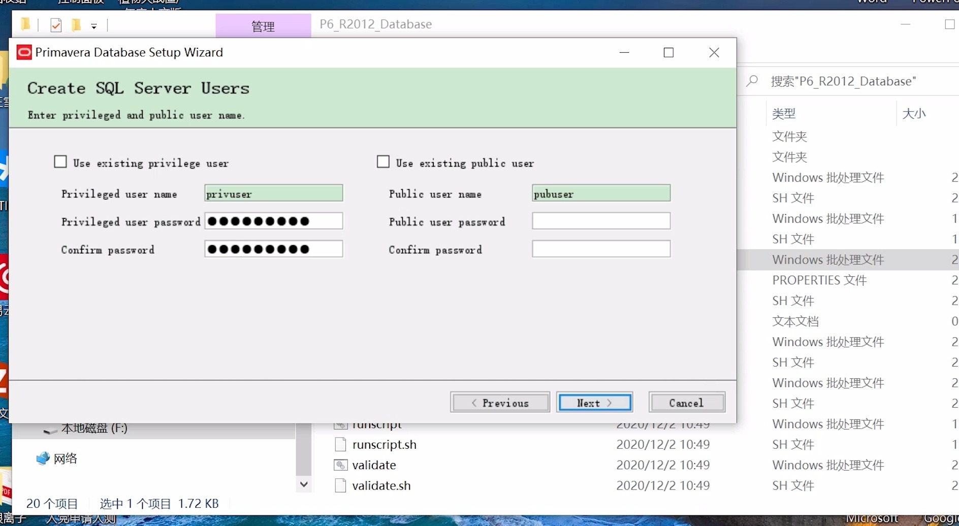Click the Public user password field

(x=601, y=221)
